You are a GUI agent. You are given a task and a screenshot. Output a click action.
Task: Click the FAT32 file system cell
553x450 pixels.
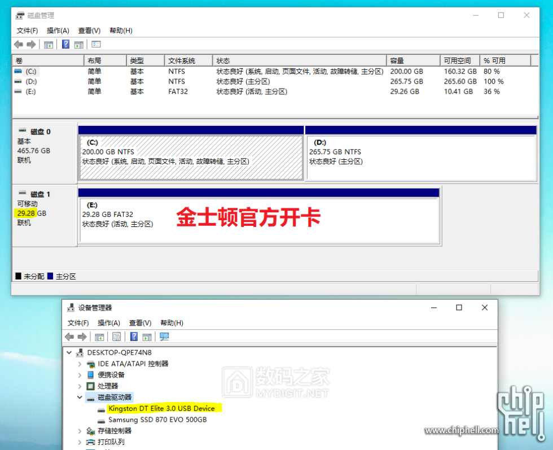(x=178, y=91)
